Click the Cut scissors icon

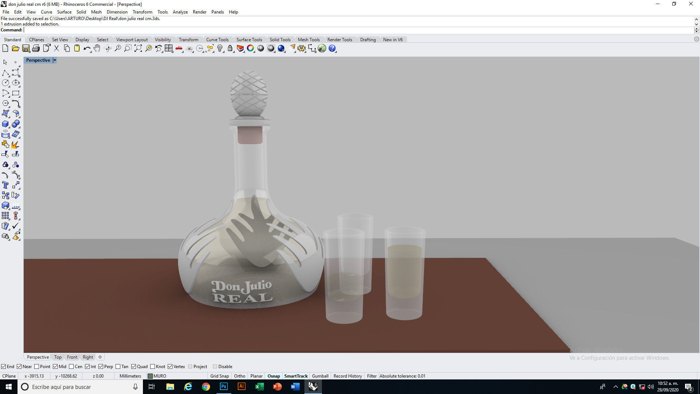(57, 48)
